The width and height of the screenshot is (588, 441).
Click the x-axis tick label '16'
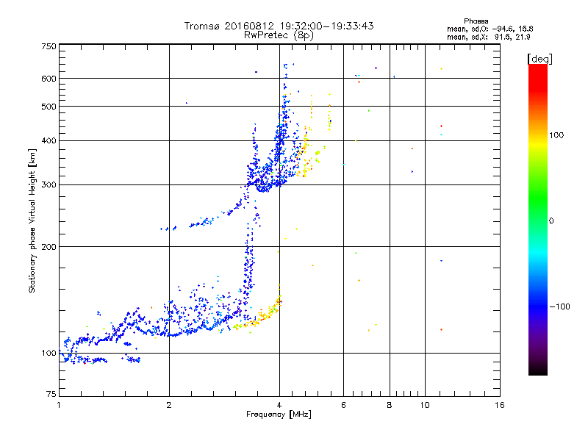(500, 405)
